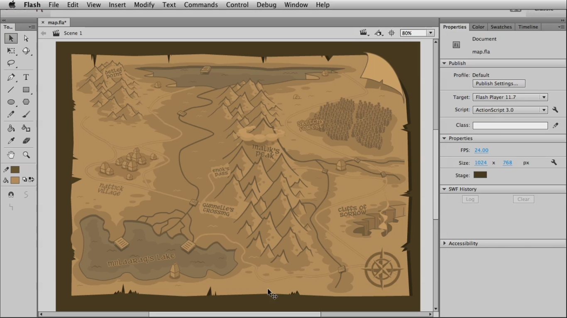Select the Subselection tool

point(25,38)
